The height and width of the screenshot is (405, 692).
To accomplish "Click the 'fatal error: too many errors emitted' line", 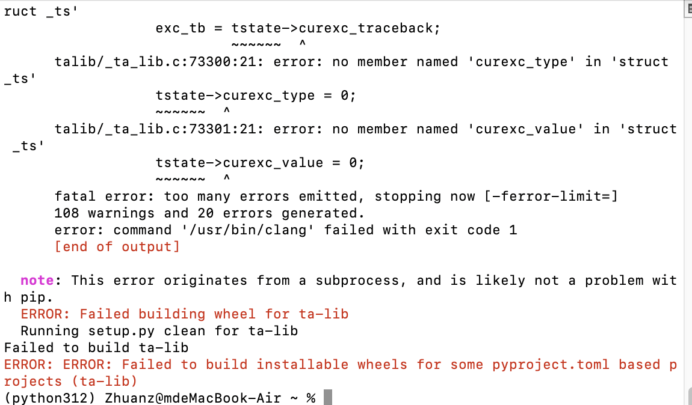I will click(336, 196).
